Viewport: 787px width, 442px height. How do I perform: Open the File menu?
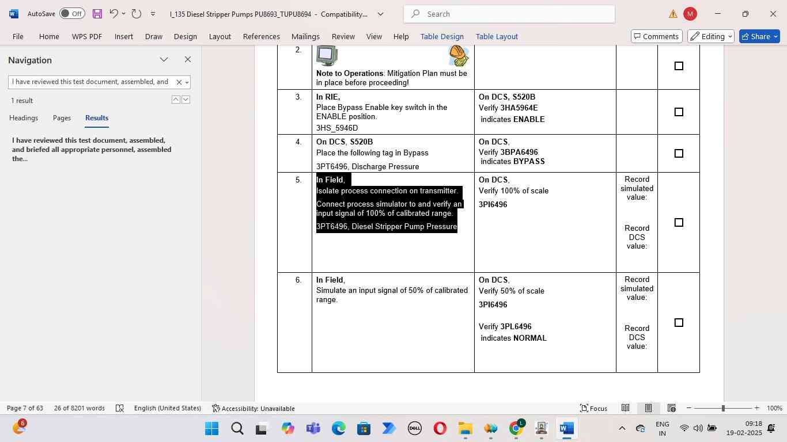click(x=18, y=36)
